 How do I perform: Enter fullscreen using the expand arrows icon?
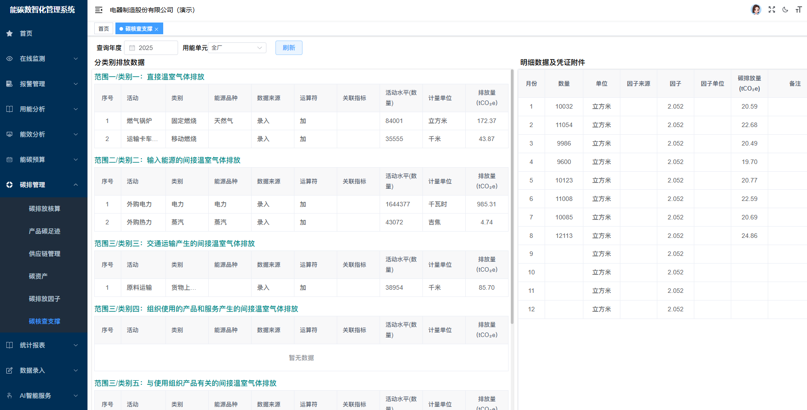772,9
